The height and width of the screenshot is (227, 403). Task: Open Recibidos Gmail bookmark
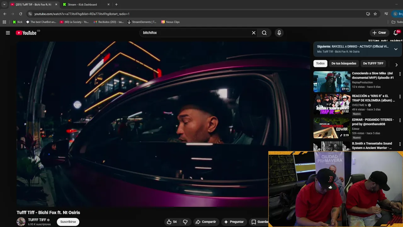click(109, 22)
